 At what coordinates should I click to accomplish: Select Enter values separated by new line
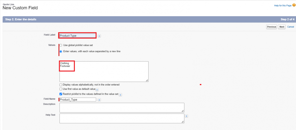(61, 51)
